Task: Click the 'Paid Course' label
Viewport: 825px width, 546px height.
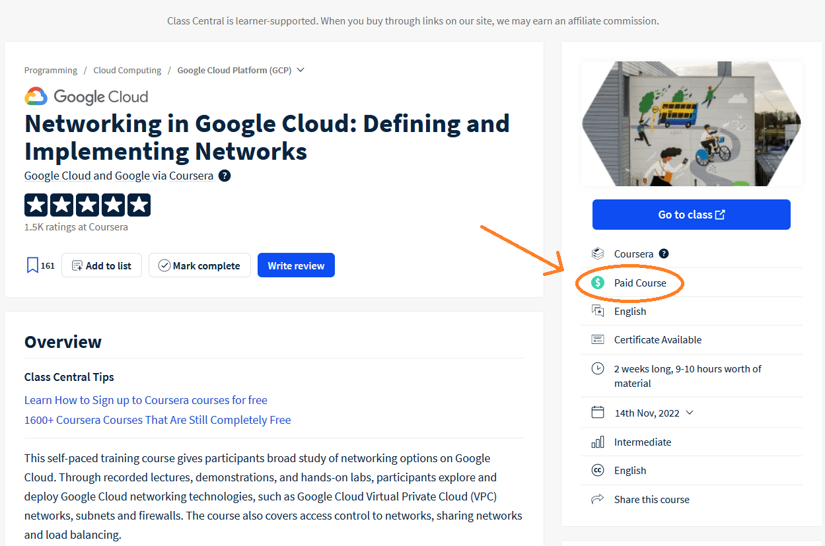Action: [x=640, y=283]
